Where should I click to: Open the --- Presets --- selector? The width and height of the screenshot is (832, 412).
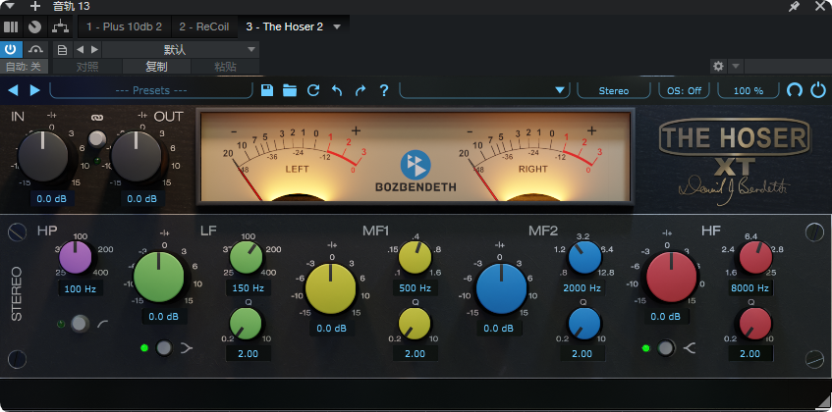151,90
